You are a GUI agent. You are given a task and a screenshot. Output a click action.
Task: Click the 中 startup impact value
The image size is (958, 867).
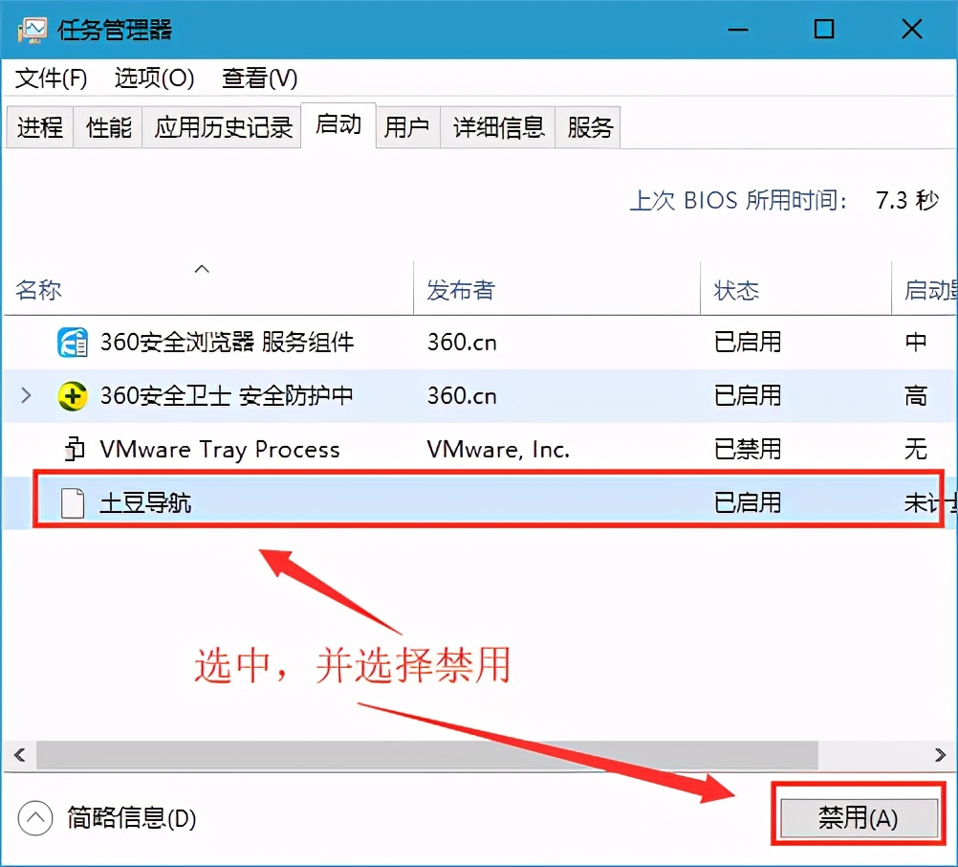pyautogui.click(x=916, y=342)
